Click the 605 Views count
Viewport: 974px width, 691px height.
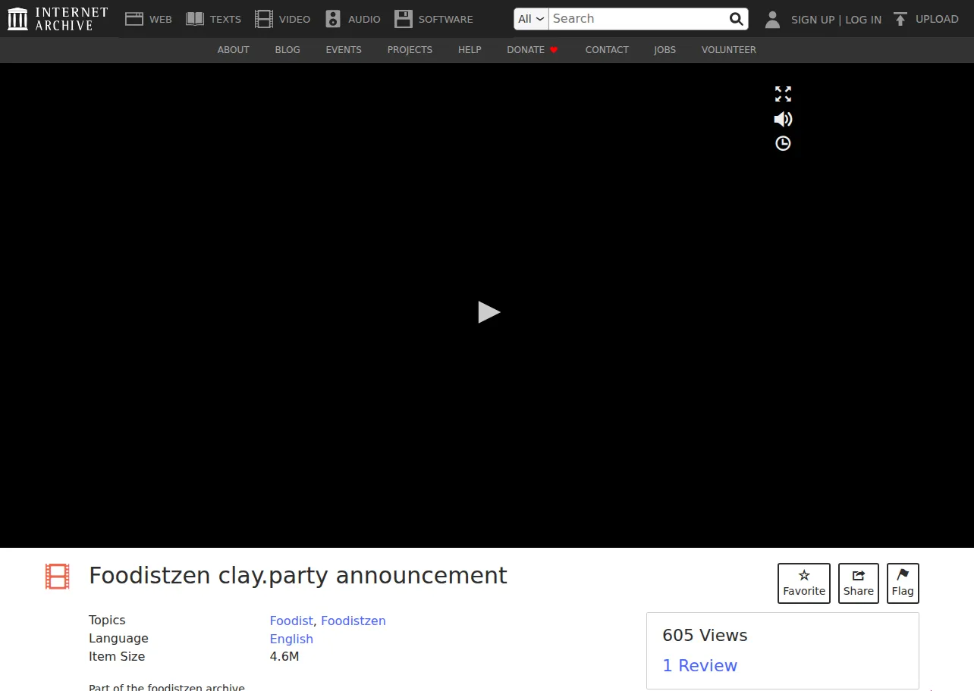pyautogui.click(x=705, y=636)
